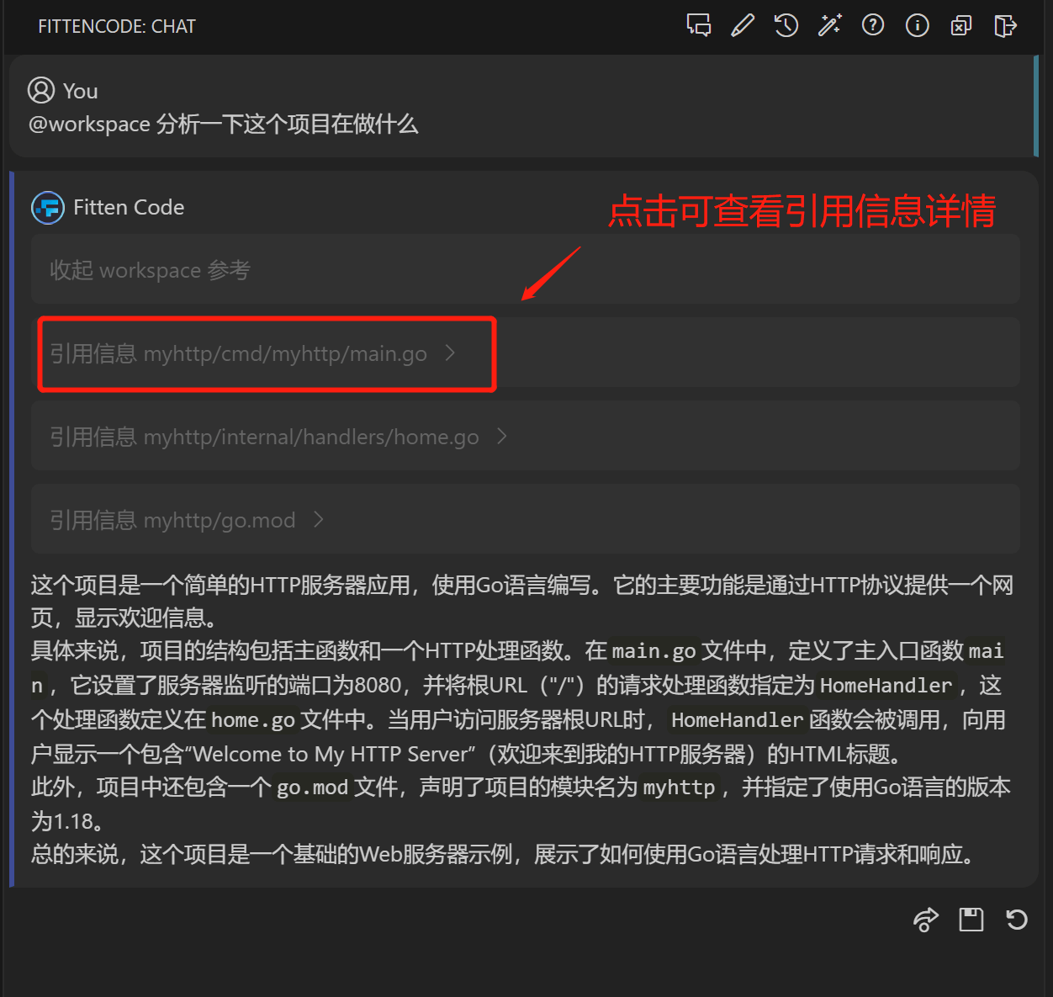This screenshot has height=997, width=1053.
Task: Save the chat with the floppy disk icon
Action: point(971,920)
